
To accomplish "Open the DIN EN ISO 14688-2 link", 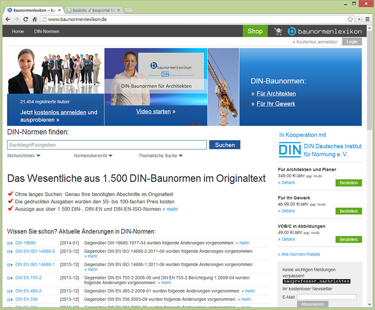I will (x=35, y=251).
